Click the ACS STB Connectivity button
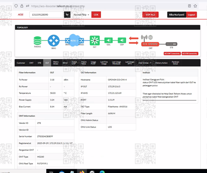 coord(190,54)
